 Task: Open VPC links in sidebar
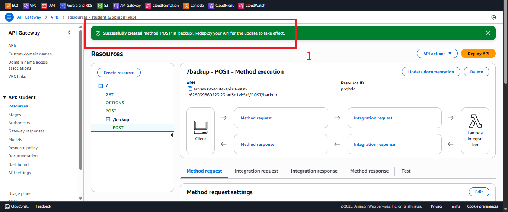tap(17, 76)
